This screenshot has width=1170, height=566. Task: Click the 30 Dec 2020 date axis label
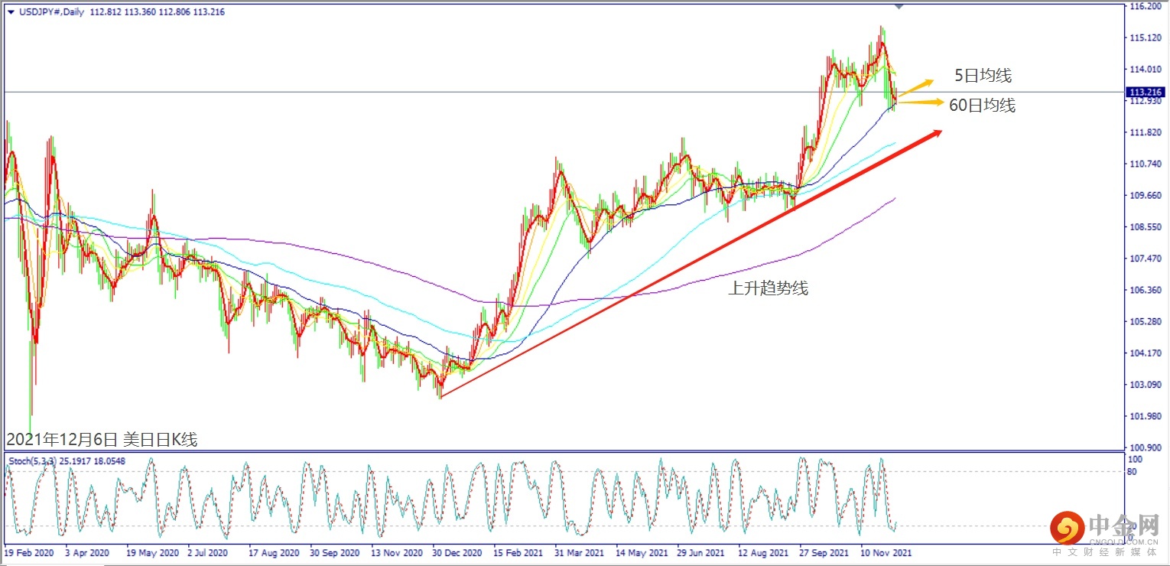pyautogui.click(x=456, y=551)
